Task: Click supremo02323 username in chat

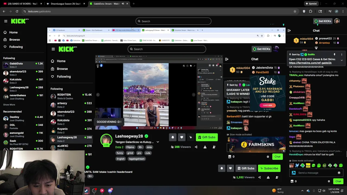Action: coord(301,120)
